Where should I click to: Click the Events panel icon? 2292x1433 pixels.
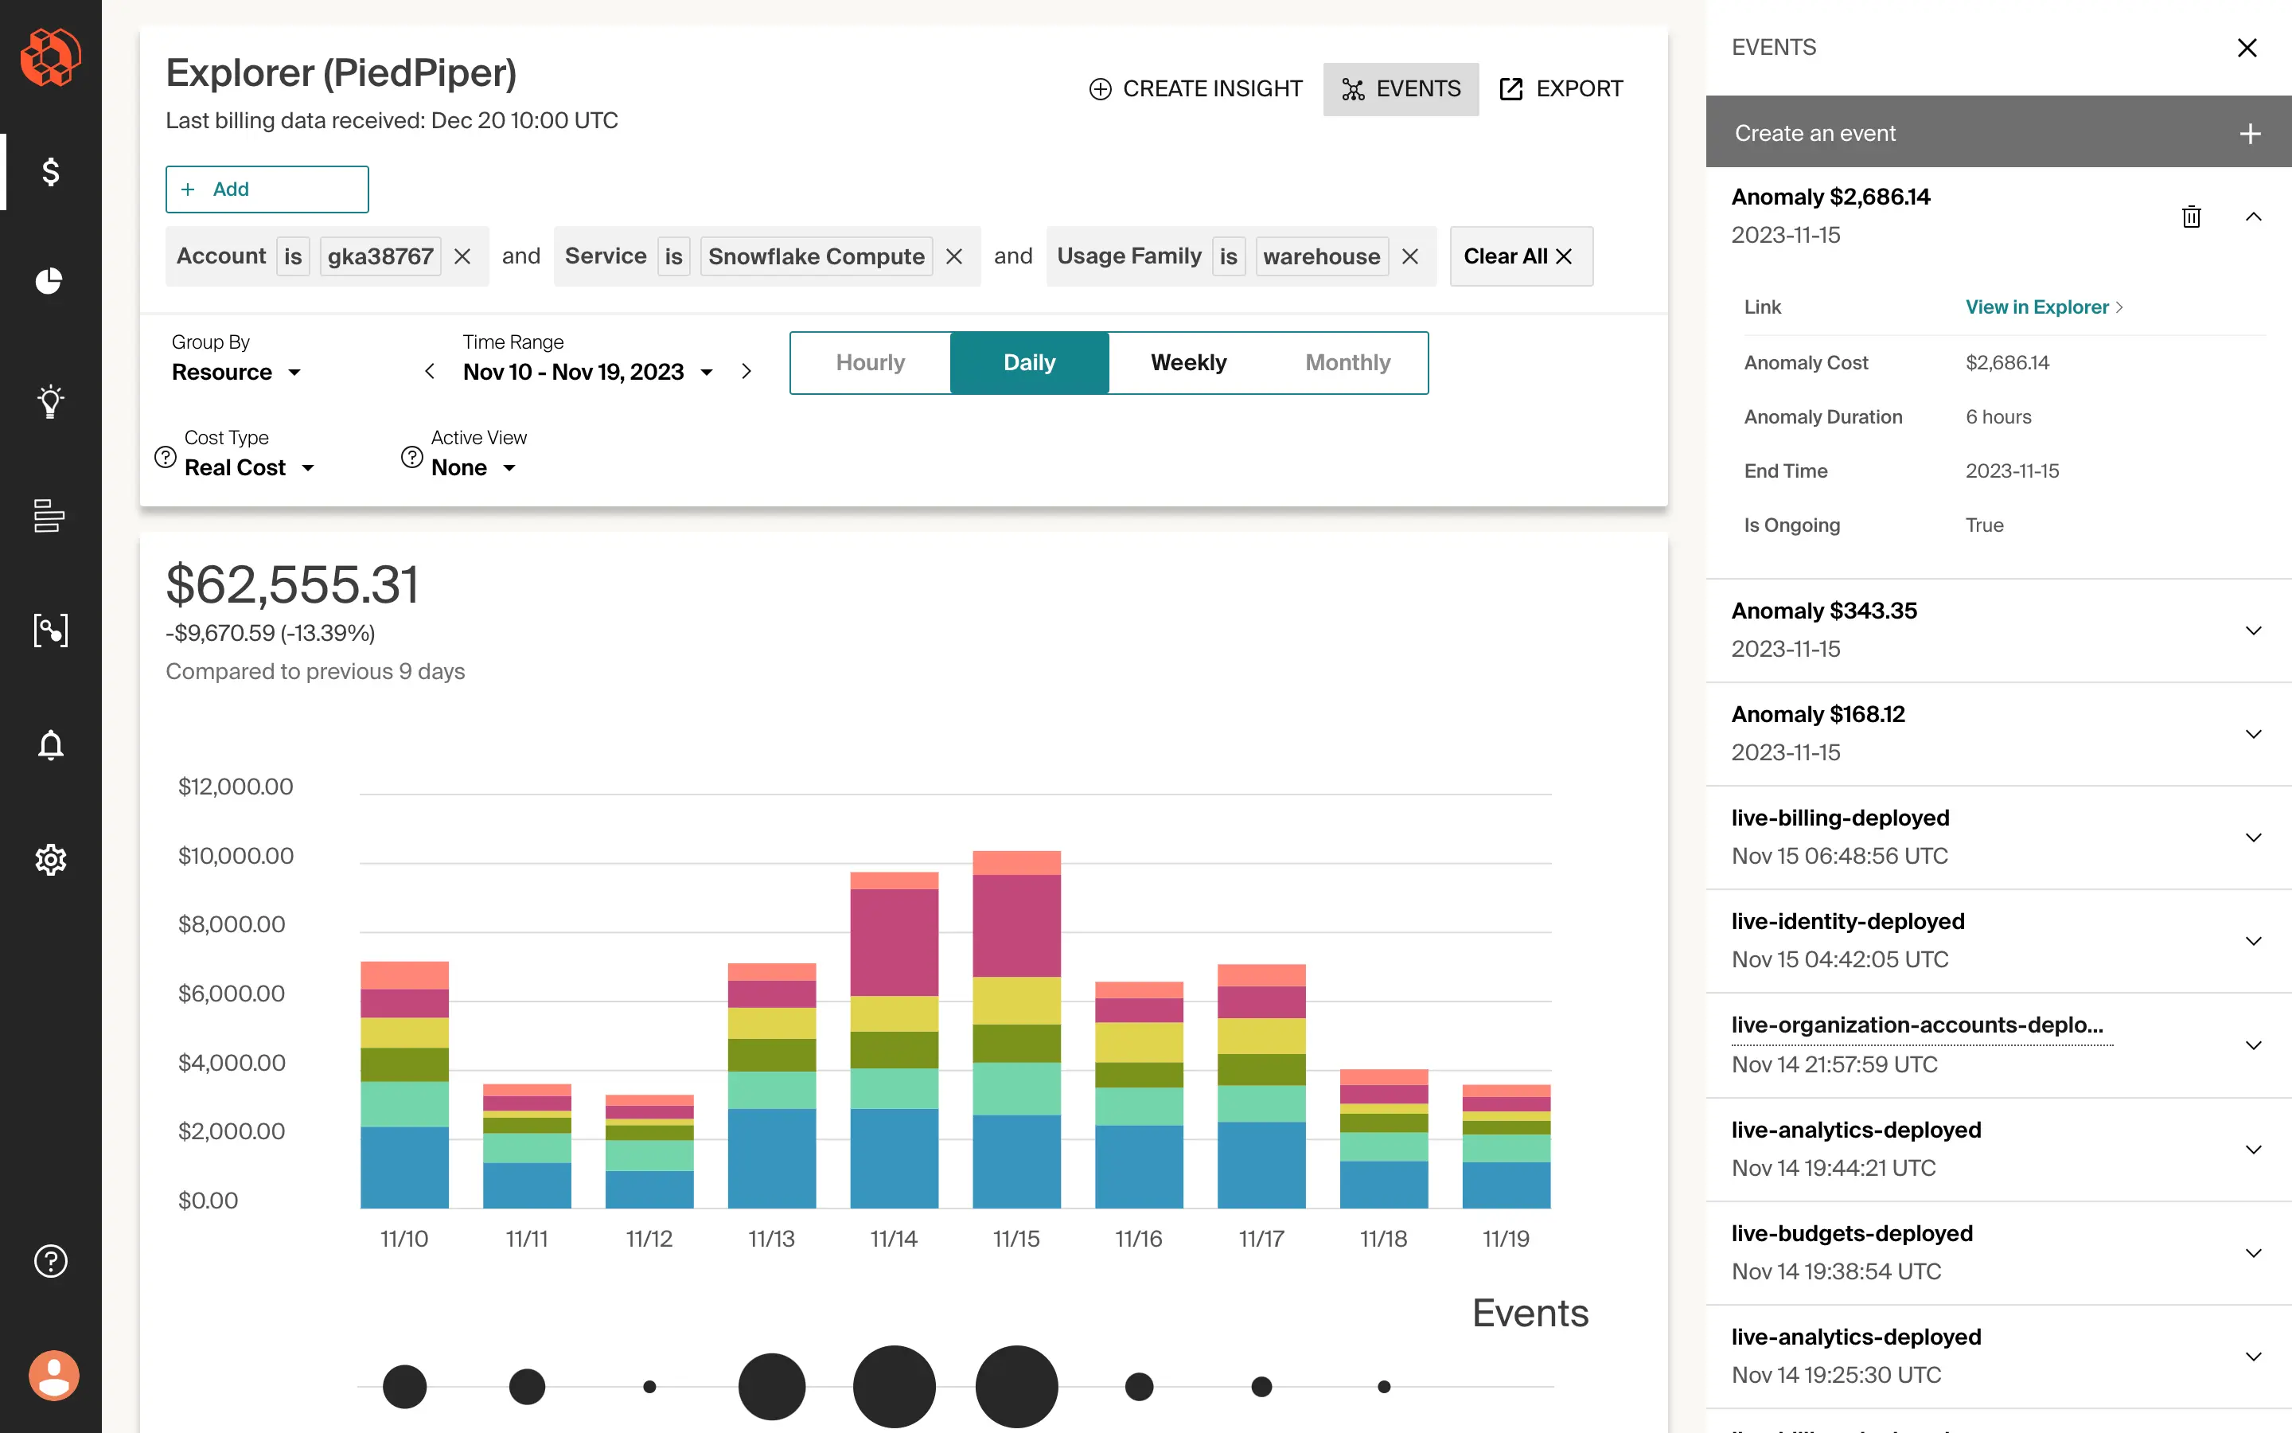click(x=1353, y=89)
